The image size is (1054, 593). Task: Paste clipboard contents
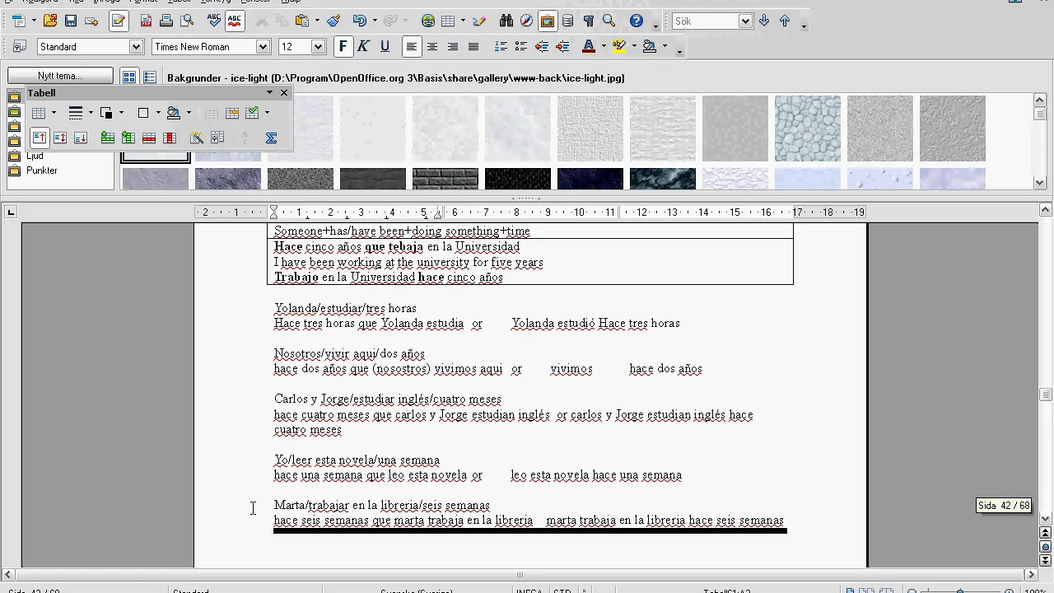pos(302,21)
